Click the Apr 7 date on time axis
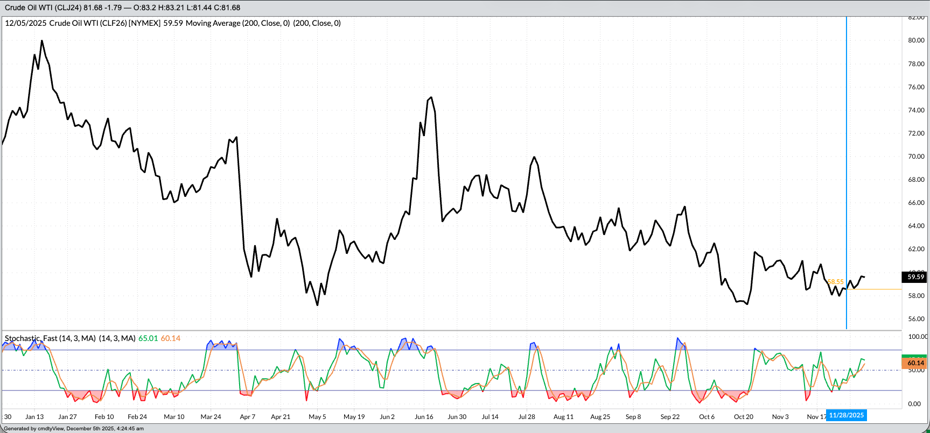 pyautogui.click(x=248, y=417)
